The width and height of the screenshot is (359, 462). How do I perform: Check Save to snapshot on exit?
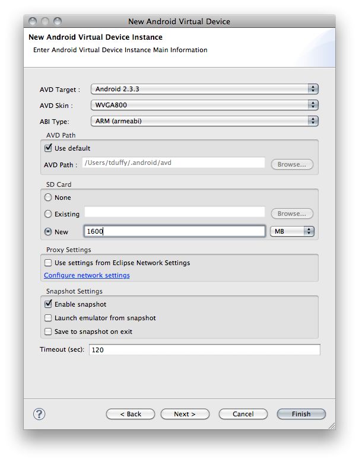tap(48, 332)
